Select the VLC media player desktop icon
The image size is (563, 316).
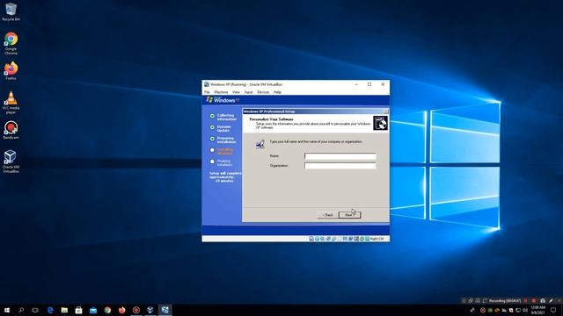[x=11, y=103]
